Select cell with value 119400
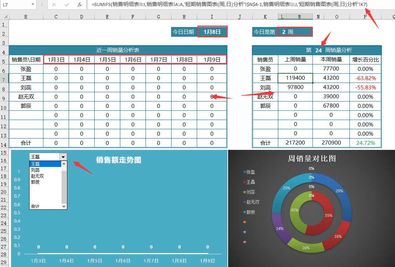The height and width of the screenshot is (267, 395). coord(295,78)
